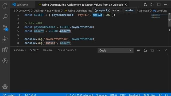Click line number 7 in gutter
The height and width of the screenshot is (96, 171).
click(18, 39)
